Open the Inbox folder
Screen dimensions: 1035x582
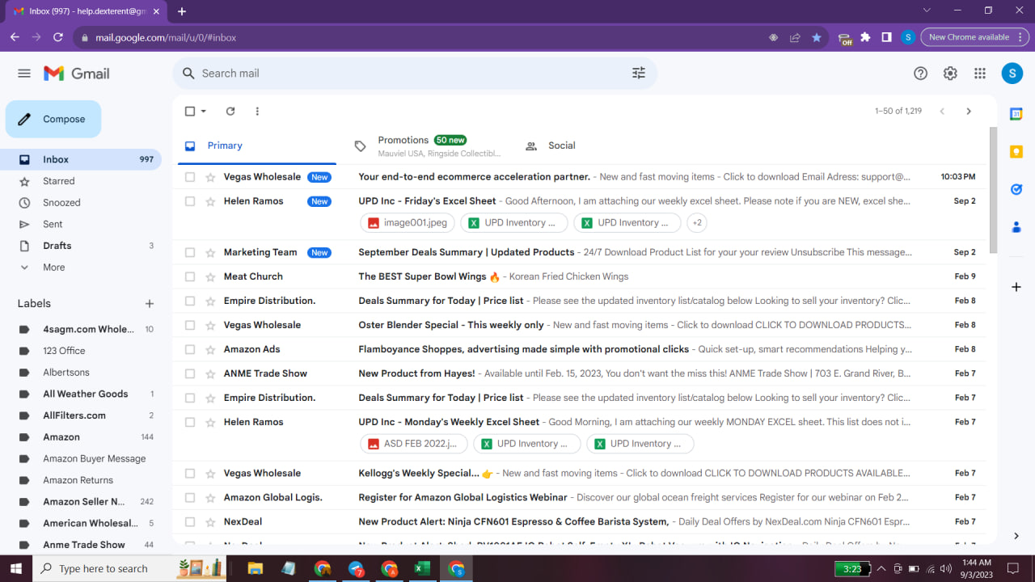click(x=81, y=160)
